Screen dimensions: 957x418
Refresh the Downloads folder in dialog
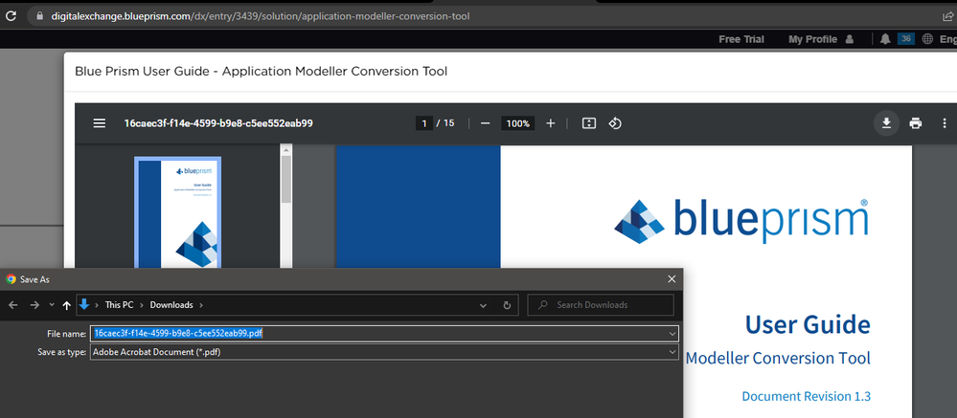(507, 305)
